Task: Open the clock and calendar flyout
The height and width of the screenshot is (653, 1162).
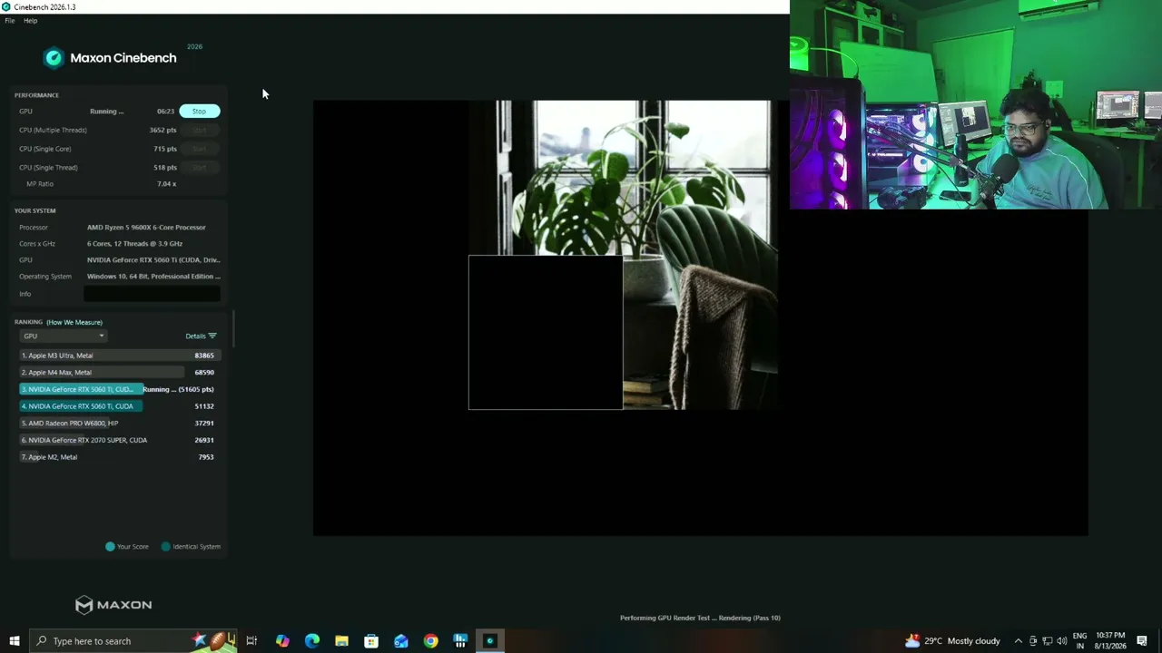Action: (x=1110, y=641)
